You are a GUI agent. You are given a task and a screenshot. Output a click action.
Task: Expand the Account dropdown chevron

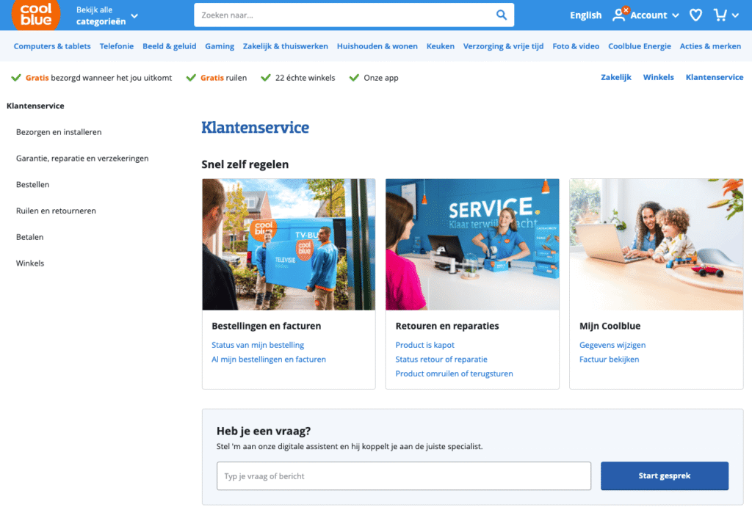pos(676,16)
